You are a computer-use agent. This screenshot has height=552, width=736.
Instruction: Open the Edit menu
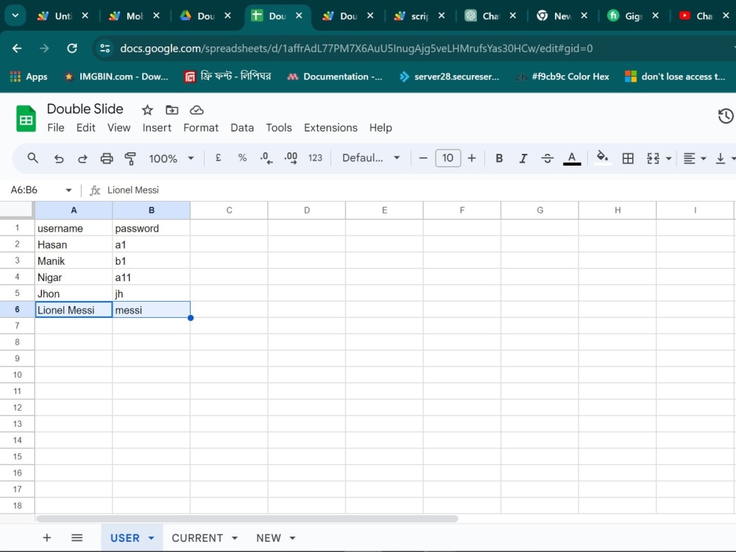(86, 127)
